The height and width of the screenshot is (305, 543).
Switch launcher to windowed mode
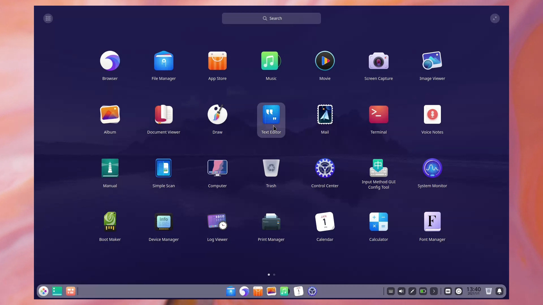495,18
